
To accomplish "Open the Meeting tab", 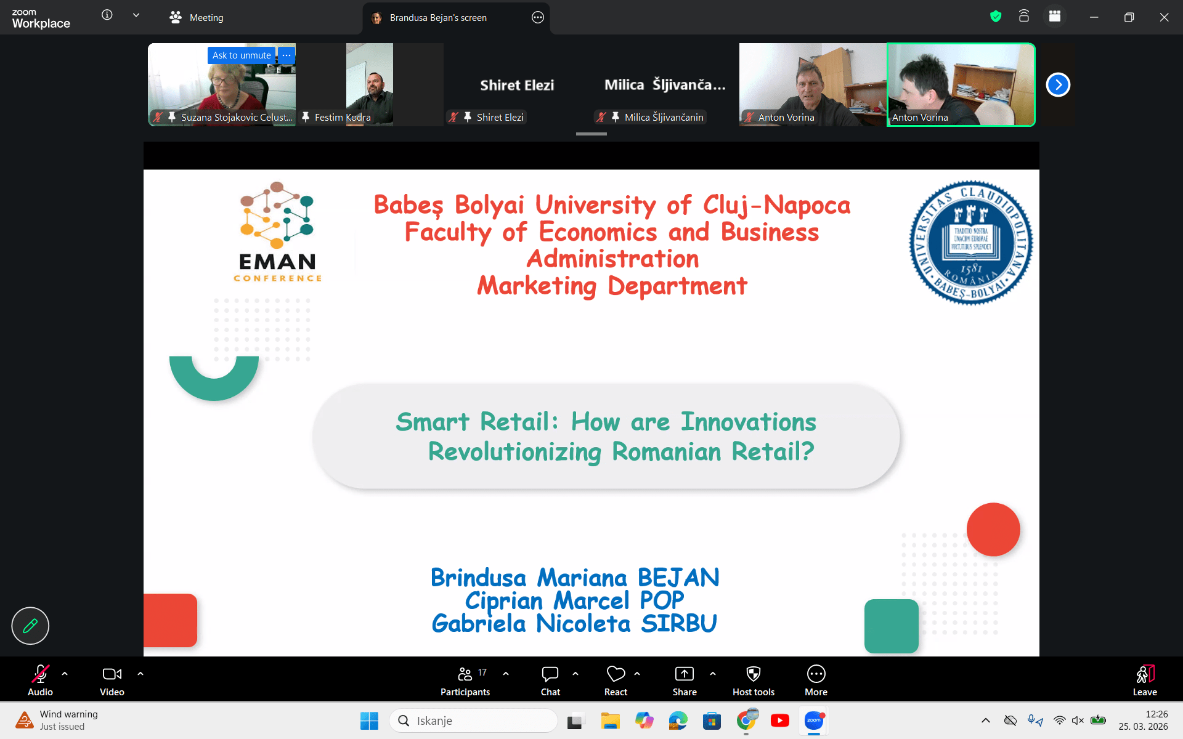I will 197,17.
